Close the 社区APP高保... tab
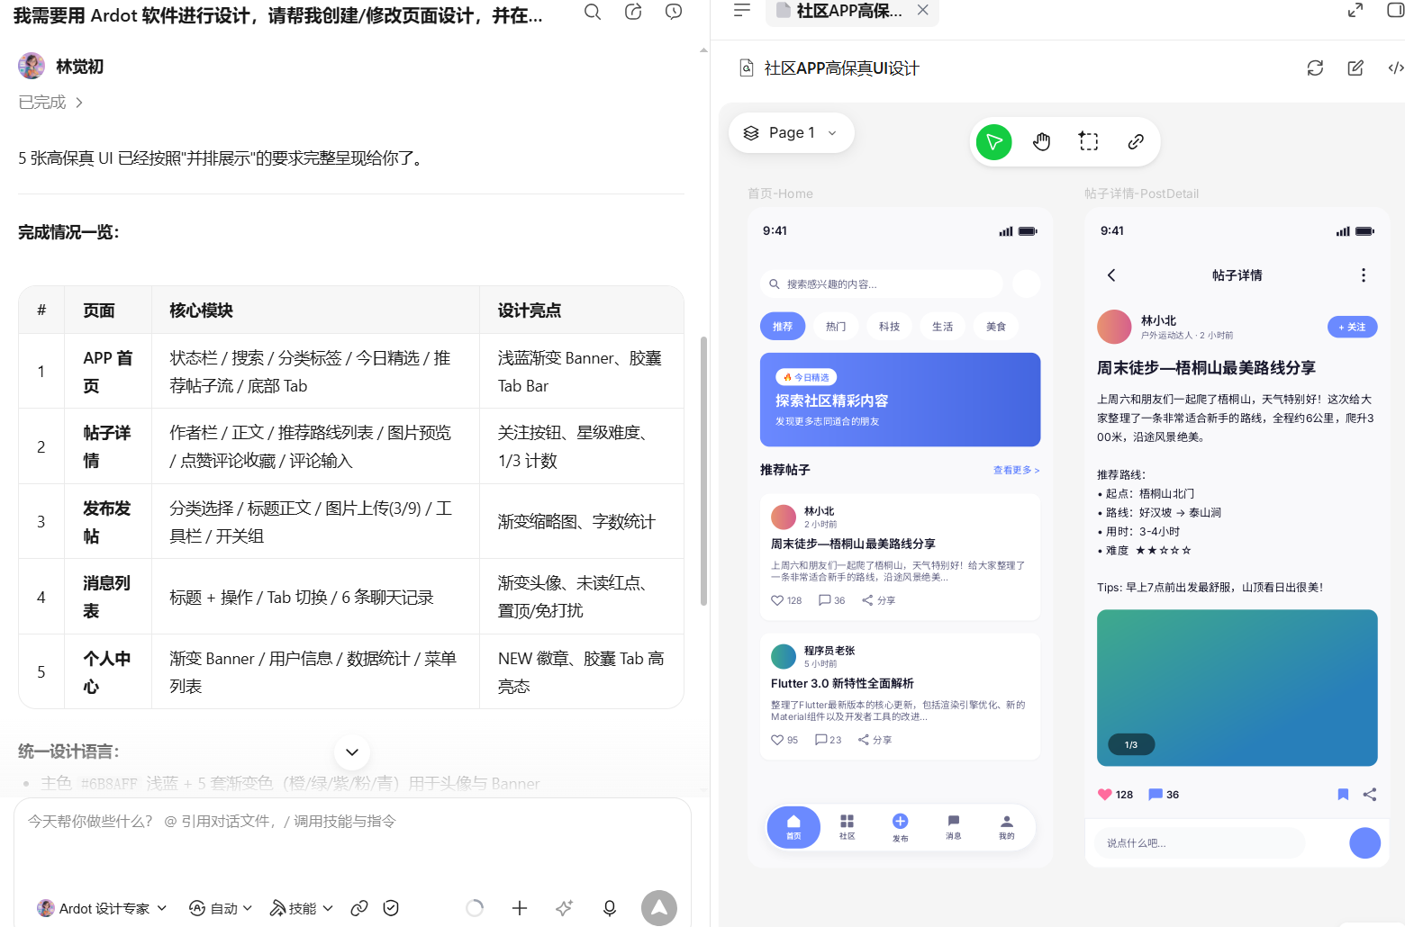 pos(923,10)
